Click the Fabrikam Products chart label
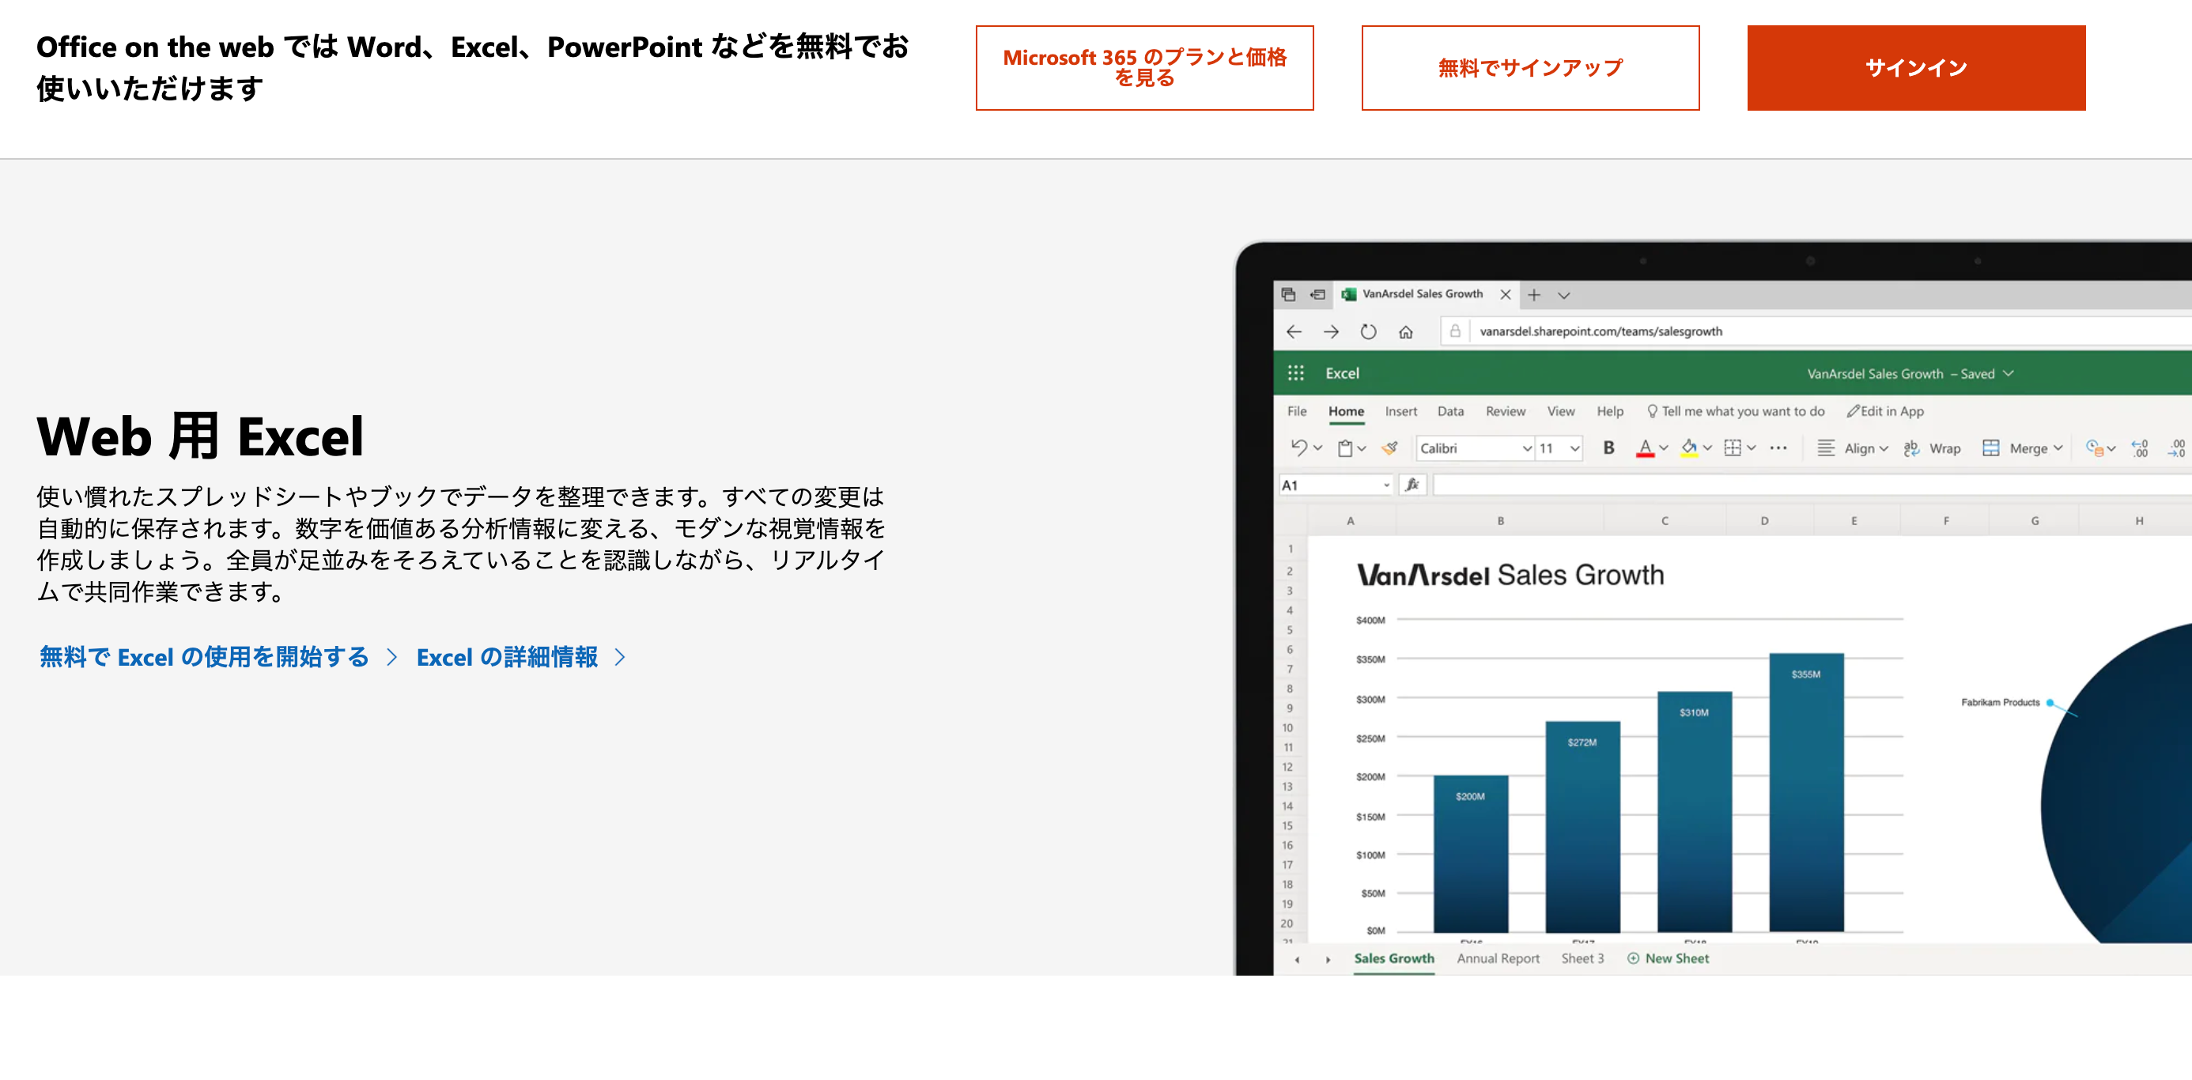The image size is (2192, 1080). [2000, 702]
